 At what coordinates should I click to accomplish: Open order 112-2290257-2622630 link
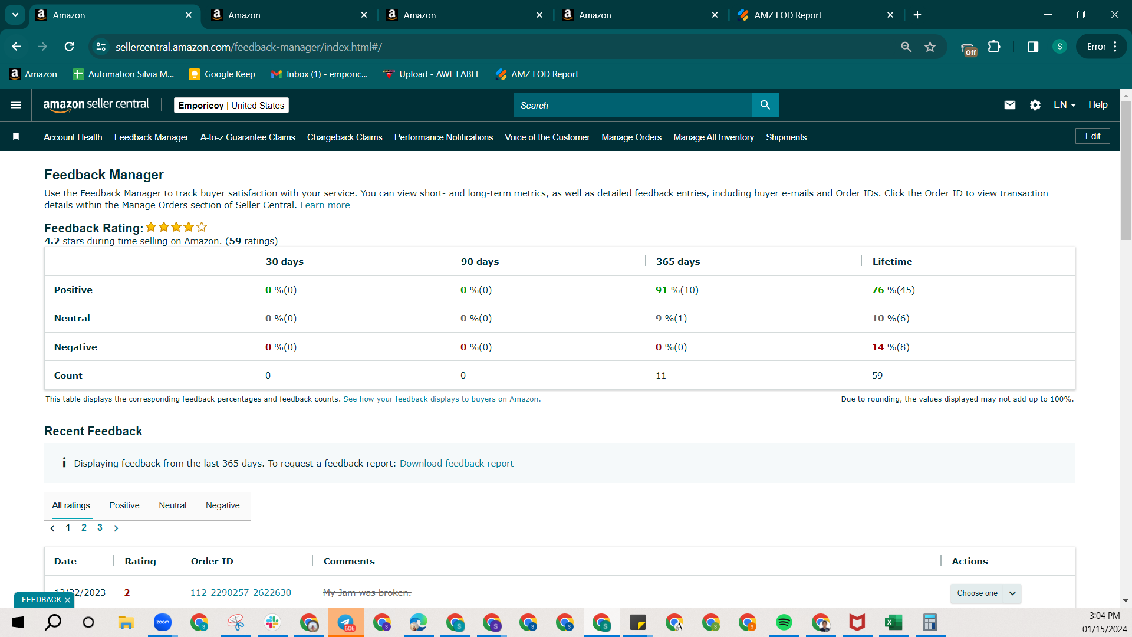(241, 593)
